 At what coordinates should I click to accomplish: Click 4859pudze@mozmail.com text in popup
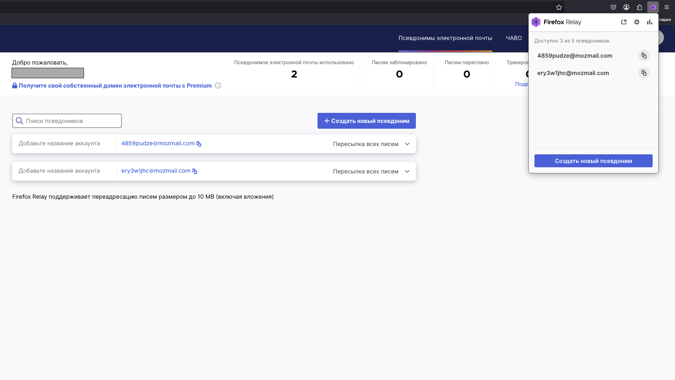click(x=574, y=56)
